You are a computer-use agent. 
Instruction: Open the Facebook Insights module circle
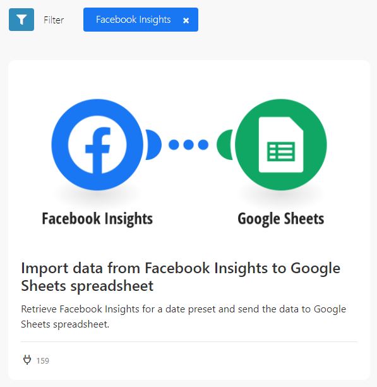point(97,145)
